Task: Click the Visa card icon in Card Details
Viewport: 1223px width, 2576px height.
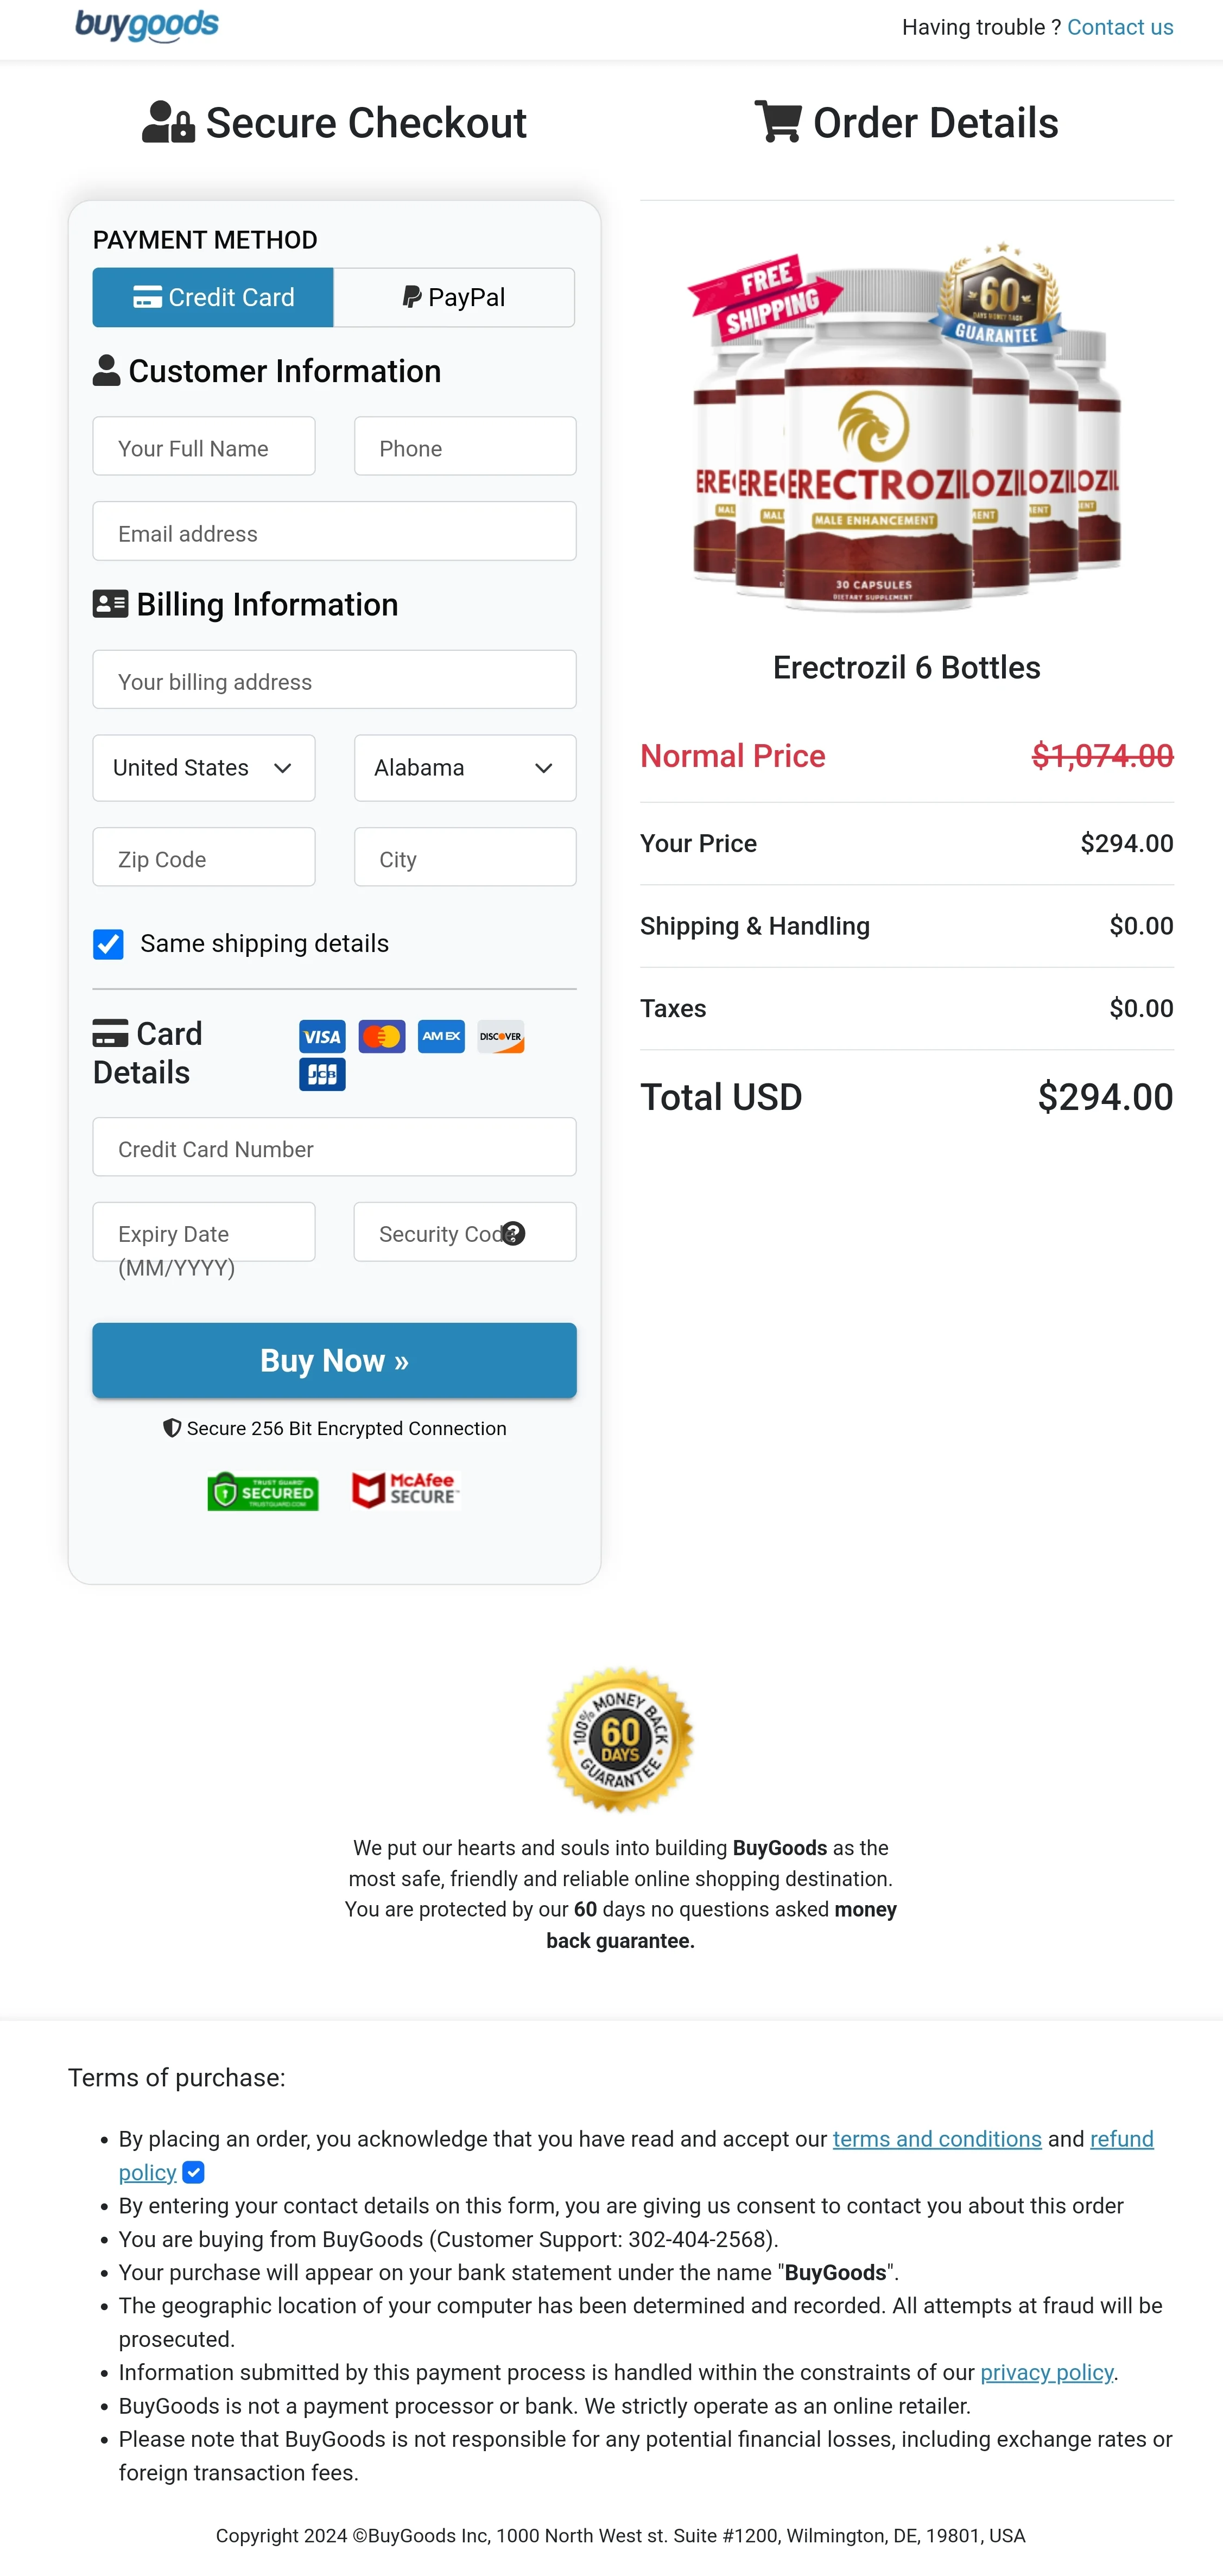Action: 321,1036
